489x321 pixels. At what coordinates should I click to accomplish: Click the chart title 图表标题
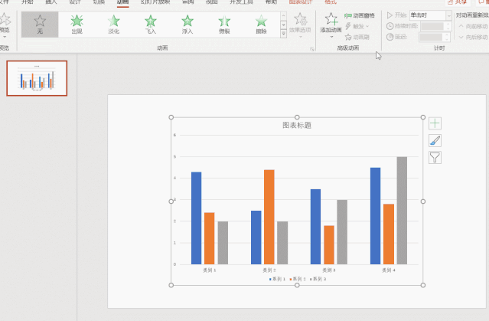click(x=297, y=125)
